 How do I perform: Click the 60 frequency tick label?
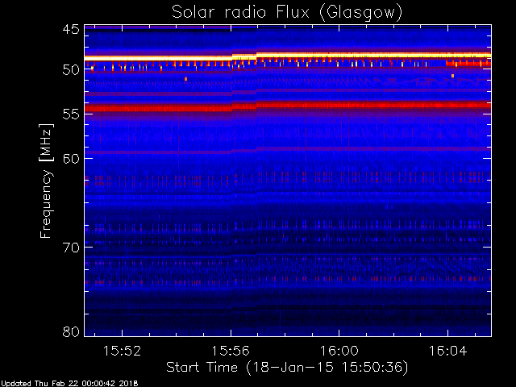[x=71, y=159]
